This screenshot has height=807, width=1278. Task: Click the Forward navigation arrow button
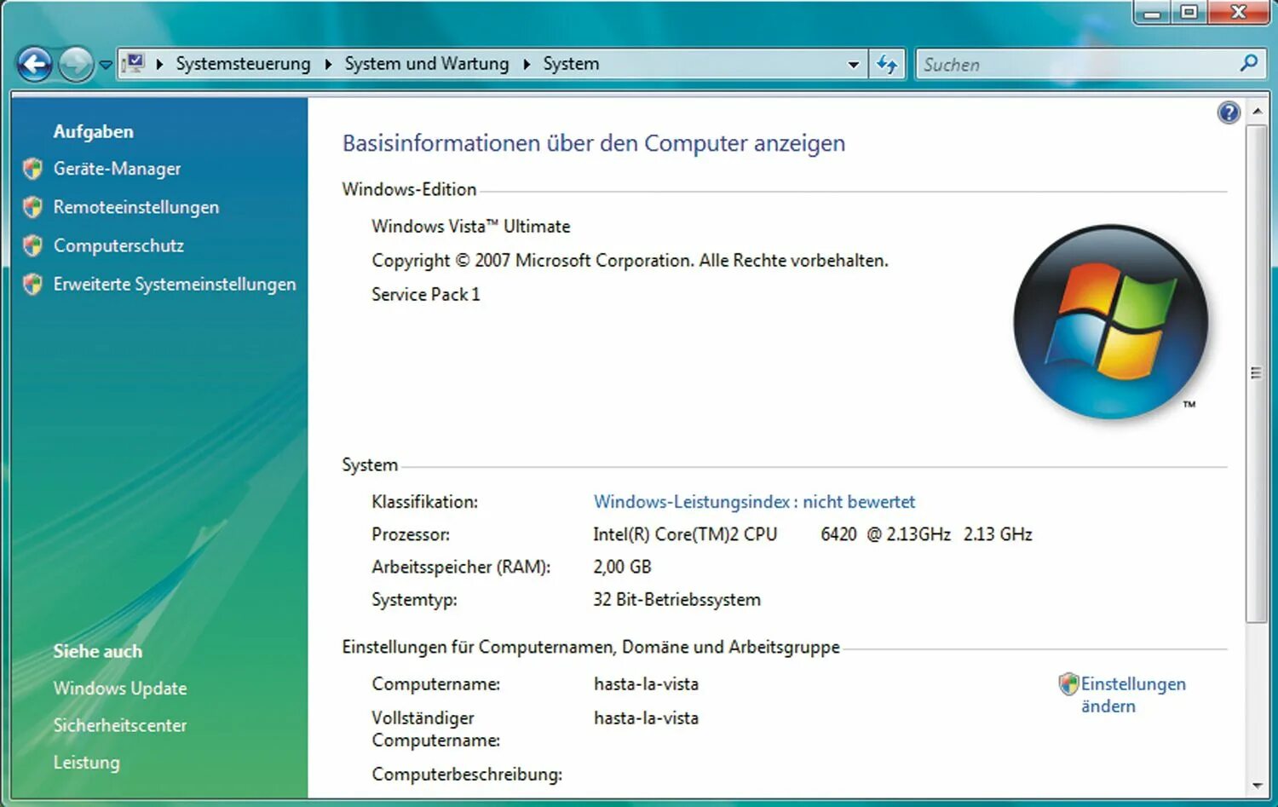[x=76, y=64]
